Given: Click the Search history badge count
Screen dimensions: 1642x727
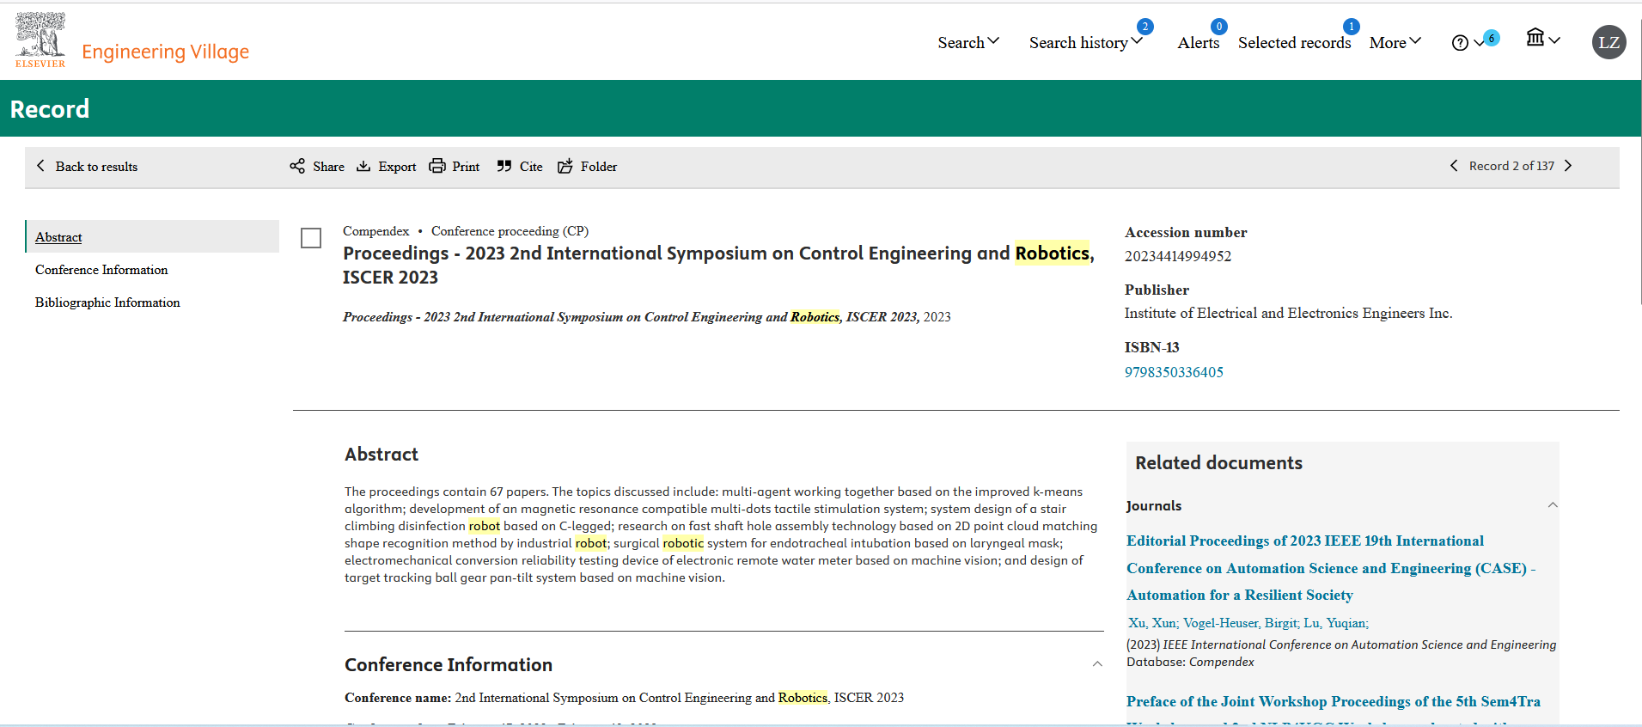Looking at the screenshot, I should tap(1145, 27).
